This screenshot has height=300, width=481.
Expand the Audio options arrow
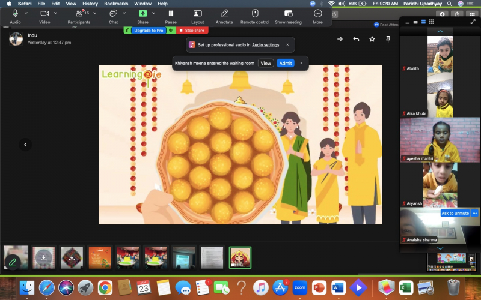click(26, 13)
